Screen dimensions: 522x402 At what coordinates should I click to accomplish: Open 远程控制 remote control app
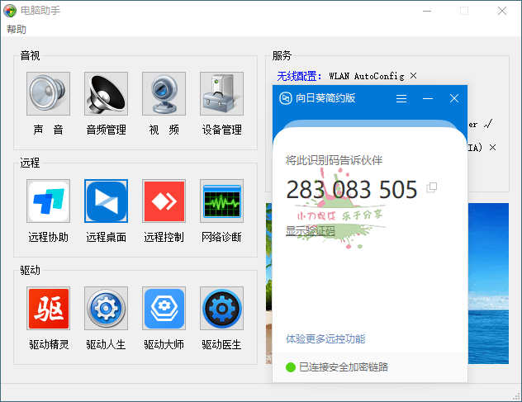pos(164,201)
